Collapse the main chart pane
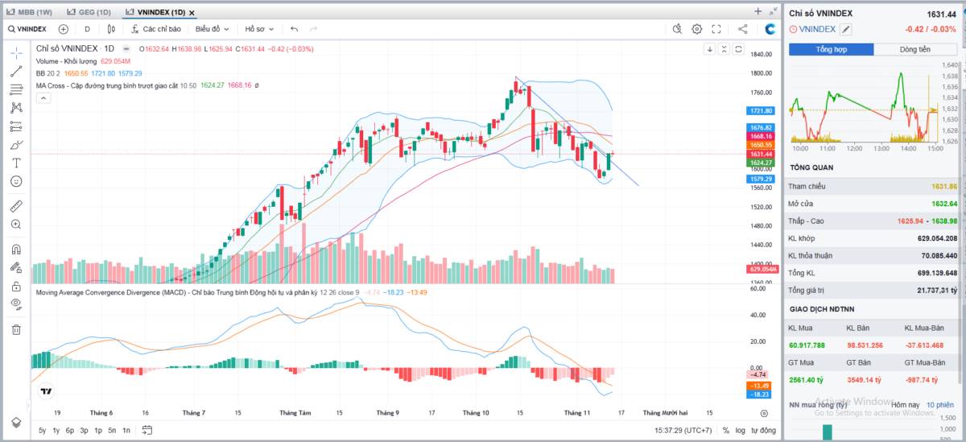 coord(724,49)
